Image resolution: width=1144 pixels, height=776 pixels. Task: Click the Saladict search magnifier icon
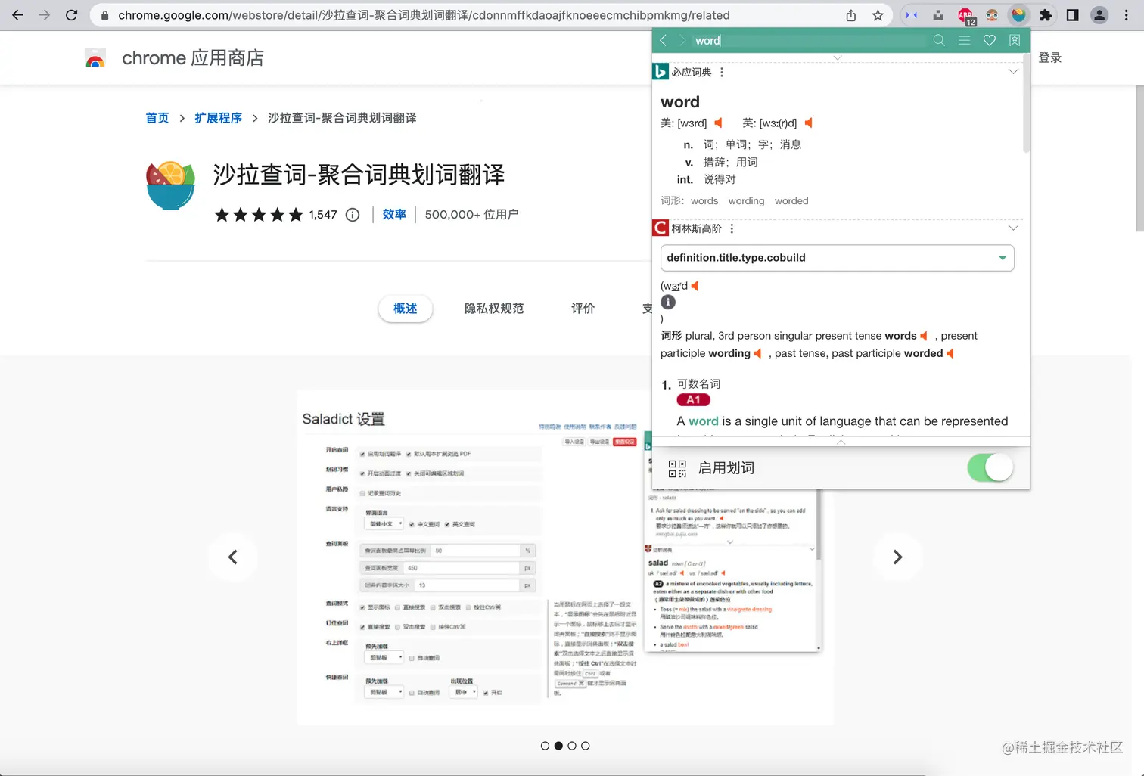pyautogui.click(x=939, y=41)
